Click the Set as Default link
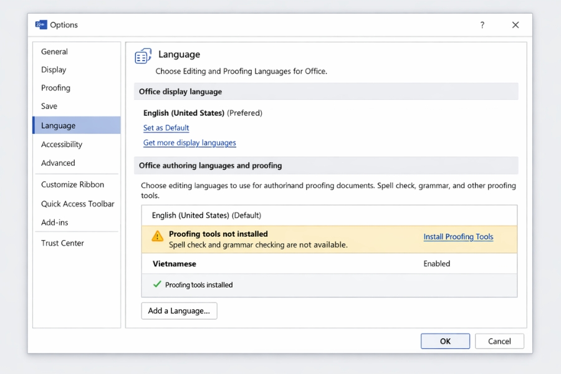The image size is (561, 374). tap(166, 128)
